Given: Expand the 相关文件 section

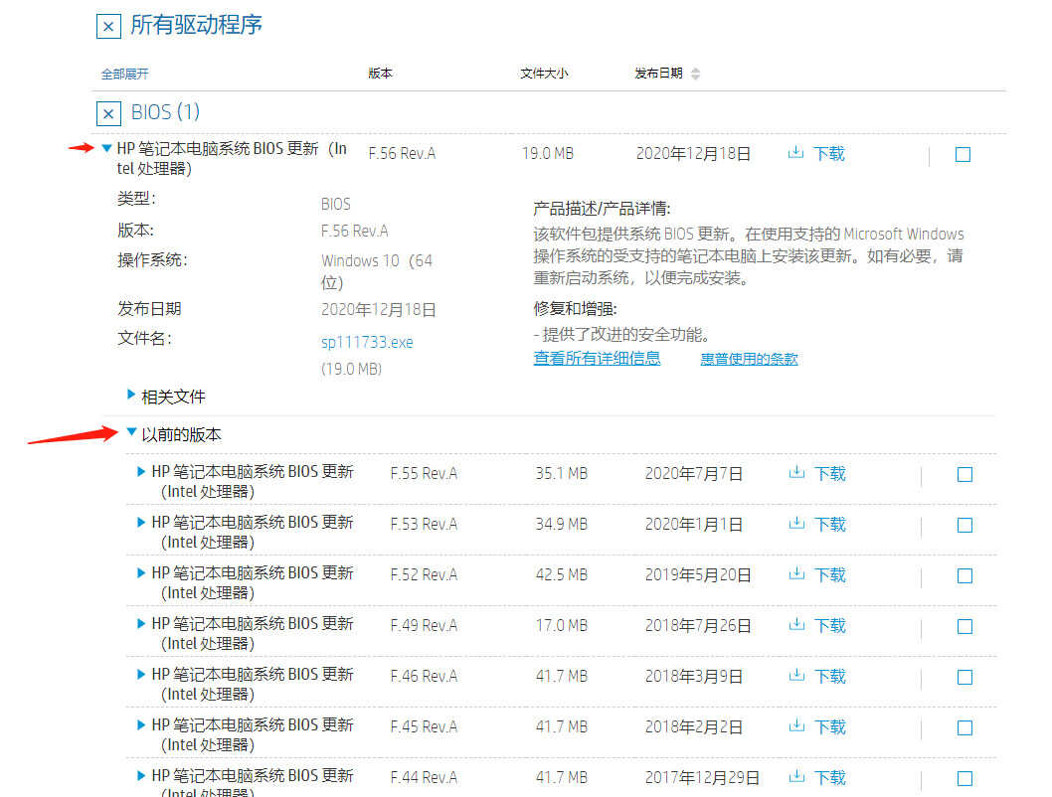Looking at the screenshot, I should tap(131, 395).
